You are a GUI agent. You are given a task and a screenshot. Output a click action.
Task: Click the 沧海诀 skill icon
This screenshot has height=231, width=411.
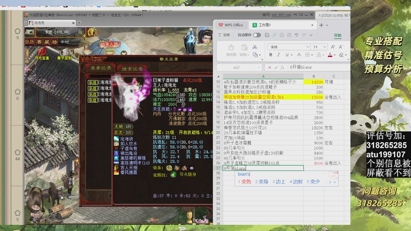point(116,139)
